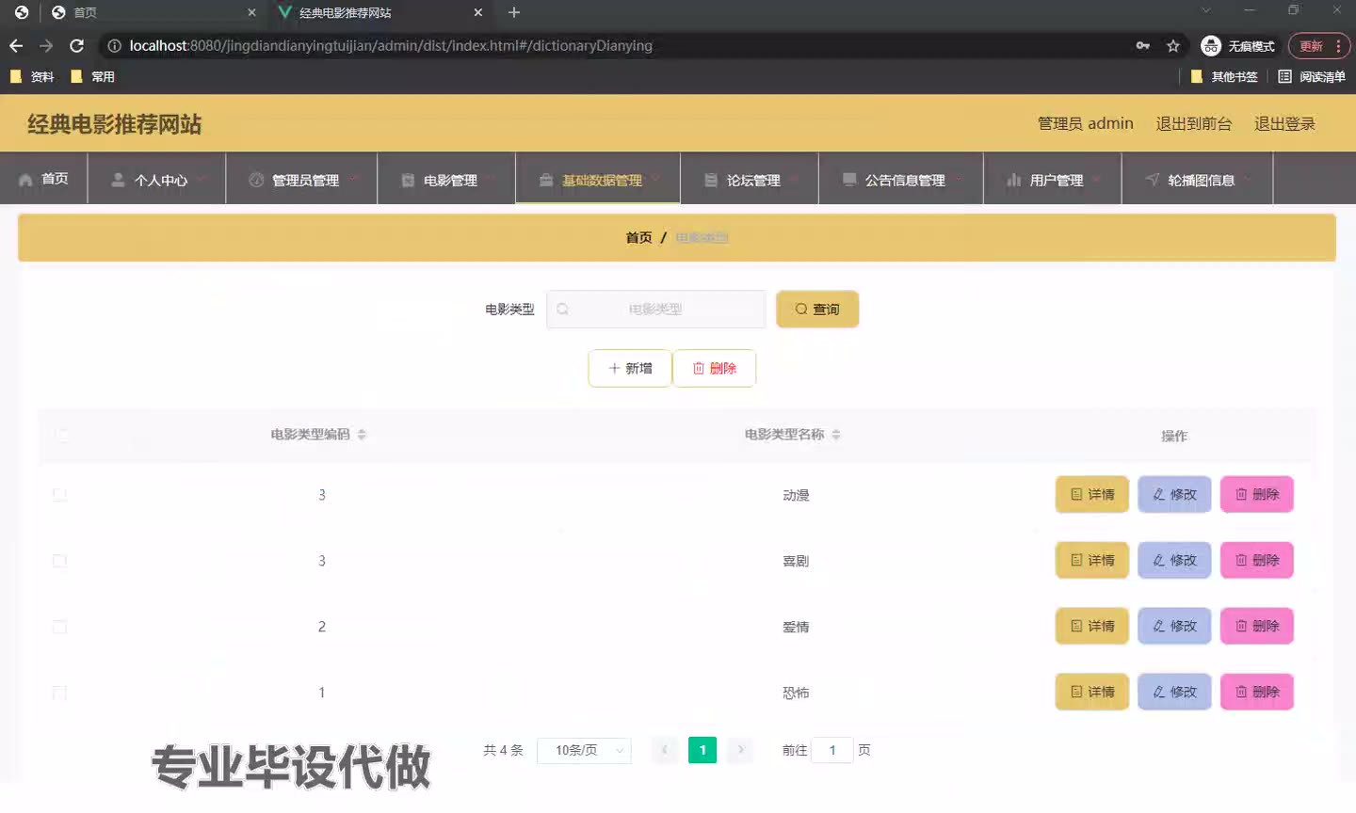
Task: Open the 常用 bookmarks folder
Action: tap(93, 77)
